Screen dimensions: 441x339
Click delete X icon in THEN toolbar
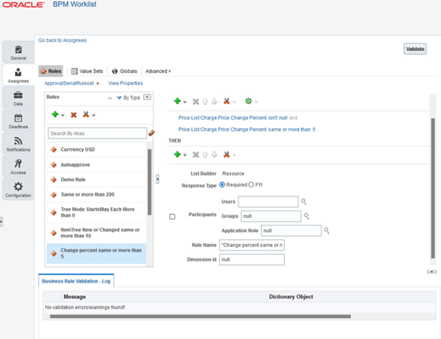(195, 154)
